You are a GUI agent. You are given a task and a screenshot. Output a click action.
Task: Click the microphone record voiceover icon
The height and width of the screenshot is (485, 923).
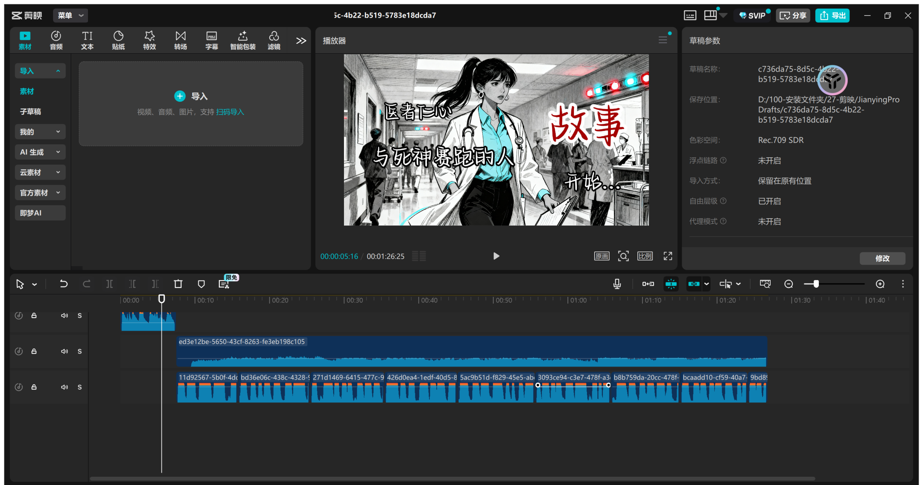tap(617, 284)
